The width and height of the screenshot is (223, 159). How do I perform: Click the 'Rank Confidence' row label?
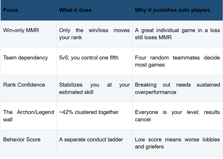click(x=24, y=85)
